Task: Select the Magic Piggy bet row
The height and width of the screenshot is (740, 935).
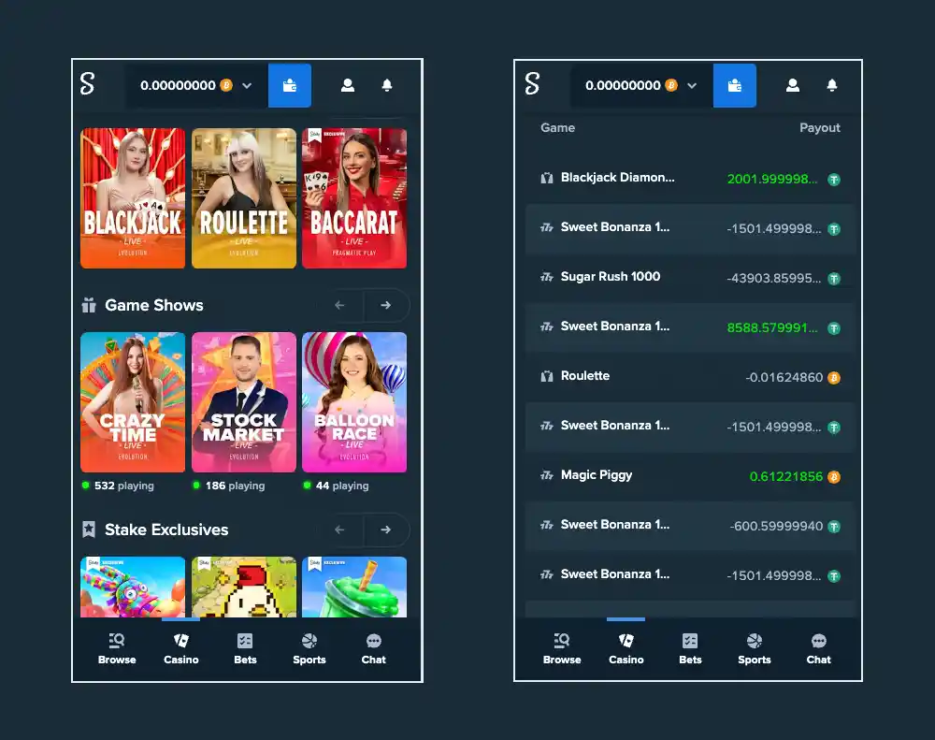Action: (x=691, y=475)
